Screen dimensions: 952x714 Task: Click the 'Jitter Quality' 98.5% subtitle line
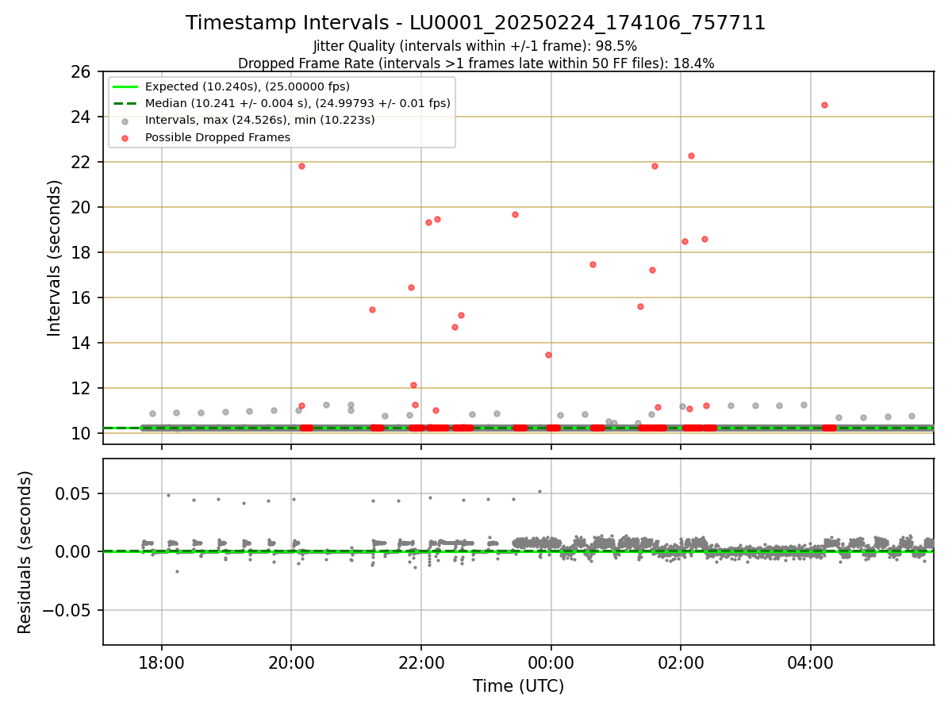(475, 46)
